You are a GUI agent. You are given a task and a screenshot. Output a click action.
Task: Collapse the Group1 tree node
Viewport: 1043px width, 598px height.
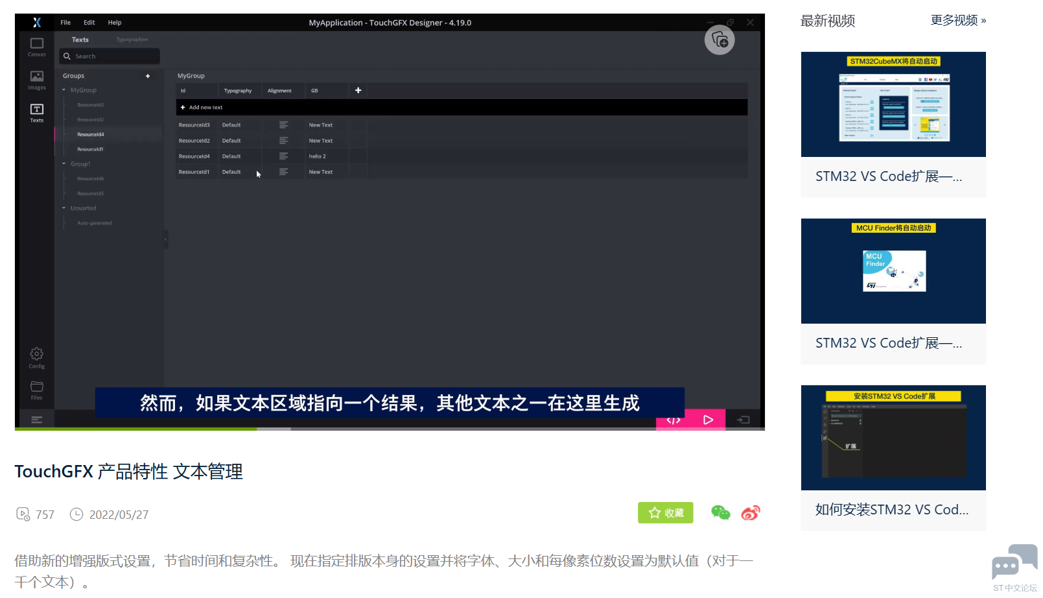tap(64, 163)
